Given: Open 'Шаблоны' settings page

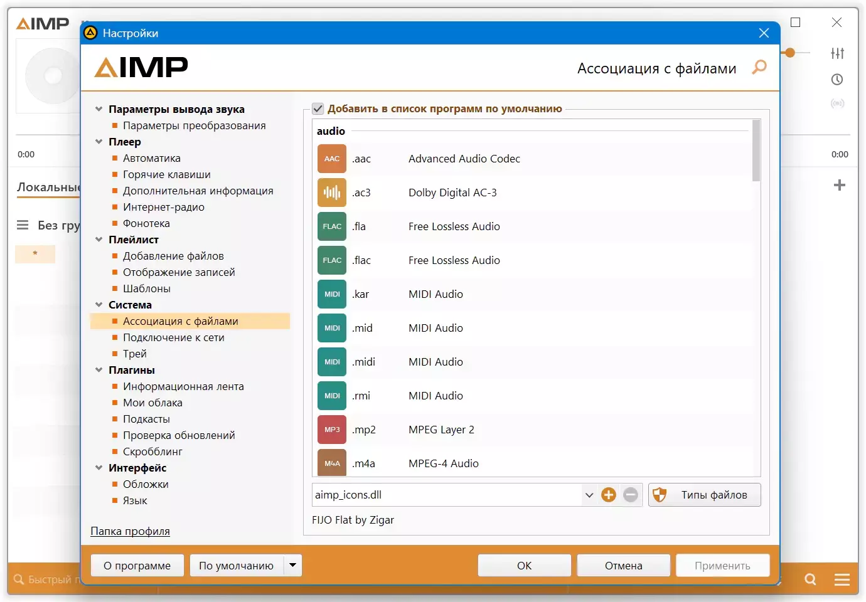Looking at the screenshot, I should pyautogui.click(x=147, y=288).
